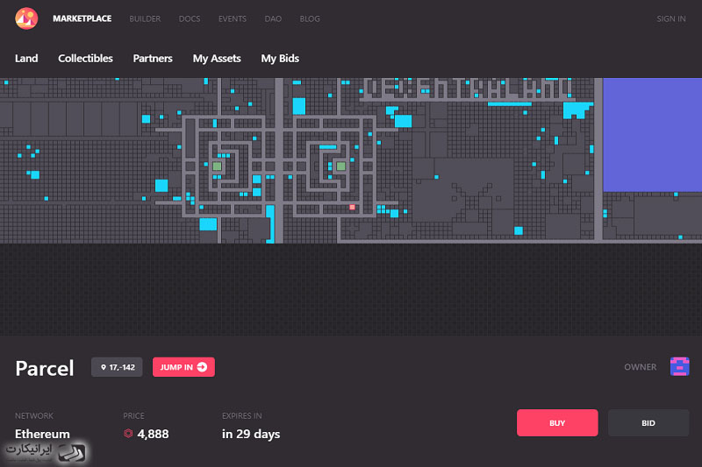Open the BLOG link
Viewport: 702px width, 467px height.
pyautogui.click(x=310, y=18)
